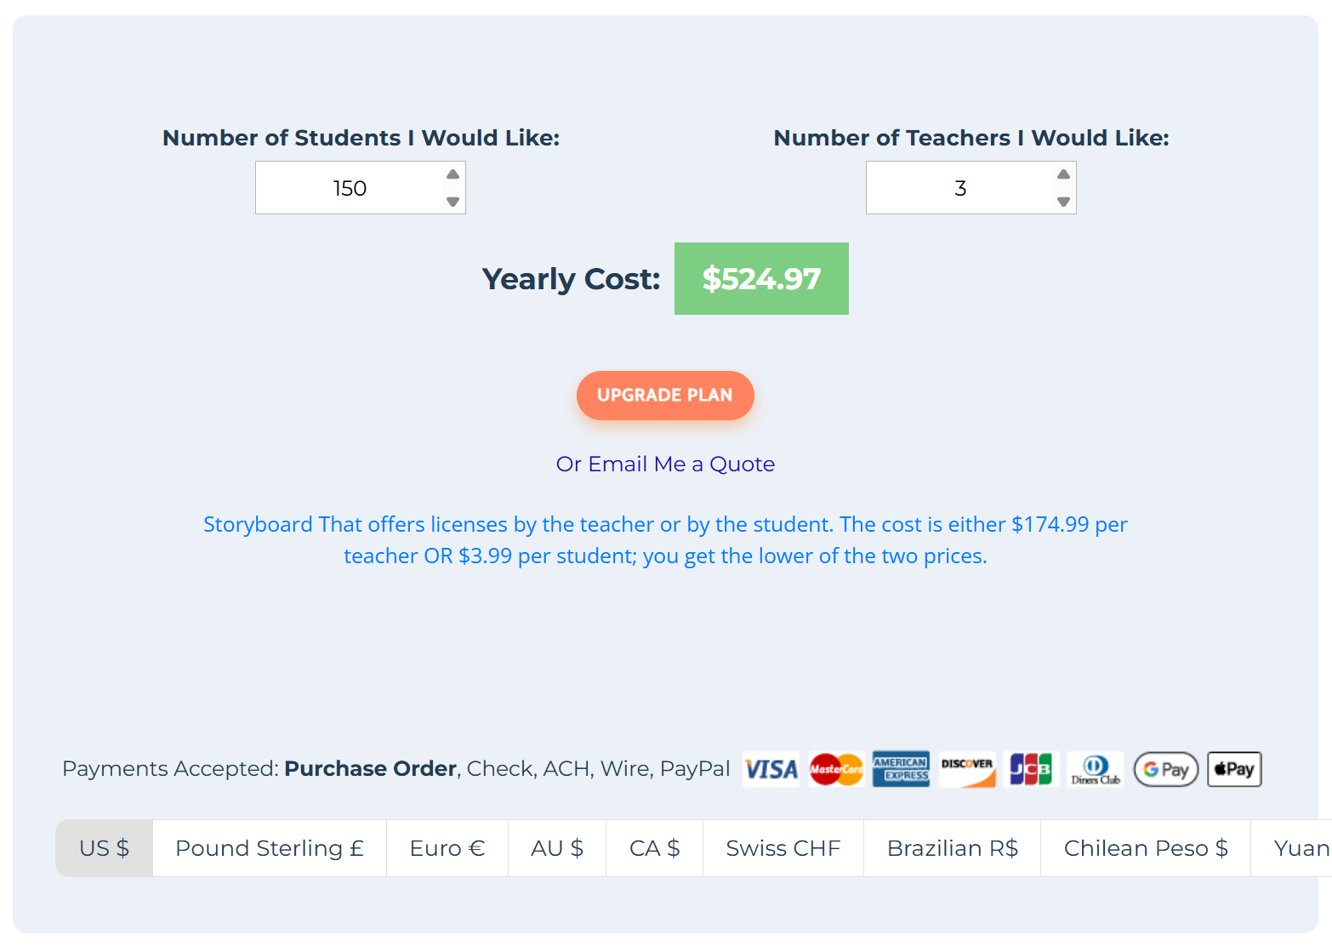
Task: Increase the number of students
Action: 453,174
